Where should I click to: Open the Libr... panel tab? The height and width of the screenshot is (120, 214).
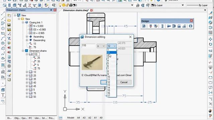click(x=37, y=118)
